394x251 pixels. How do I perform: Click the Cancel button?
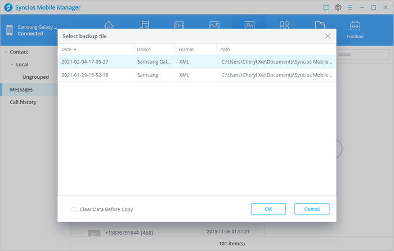[x=312, y=209]
